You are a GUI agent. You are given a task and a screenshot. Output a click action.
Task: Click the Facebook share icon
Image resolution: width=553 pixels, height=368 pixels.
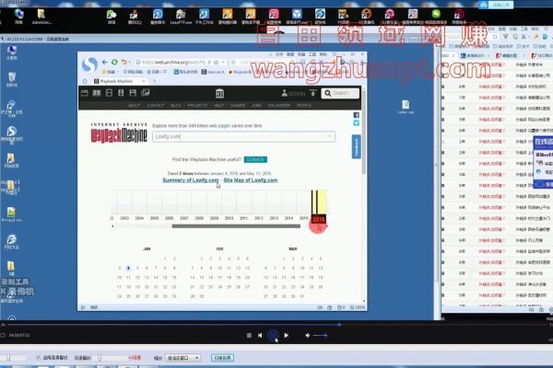click(x=357, y=114)
